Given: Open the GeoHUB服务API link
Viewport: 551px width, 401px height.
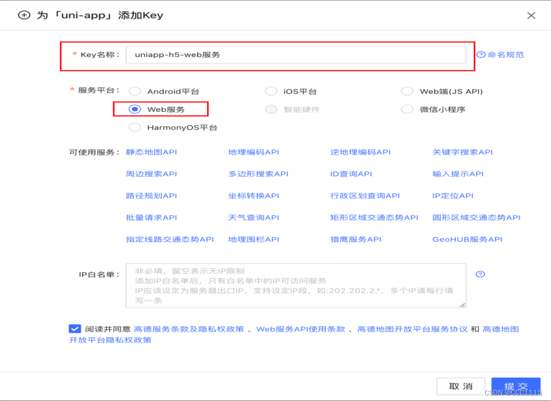Looking at the screenshot, I should click(x=467, y=239).
